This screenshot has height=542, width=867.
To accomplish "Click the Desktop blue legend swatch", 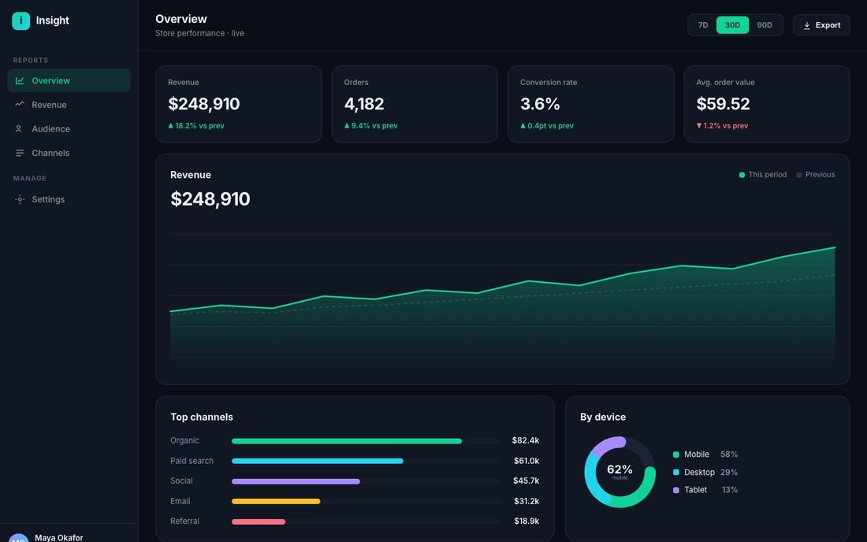I will coord(675,473).
